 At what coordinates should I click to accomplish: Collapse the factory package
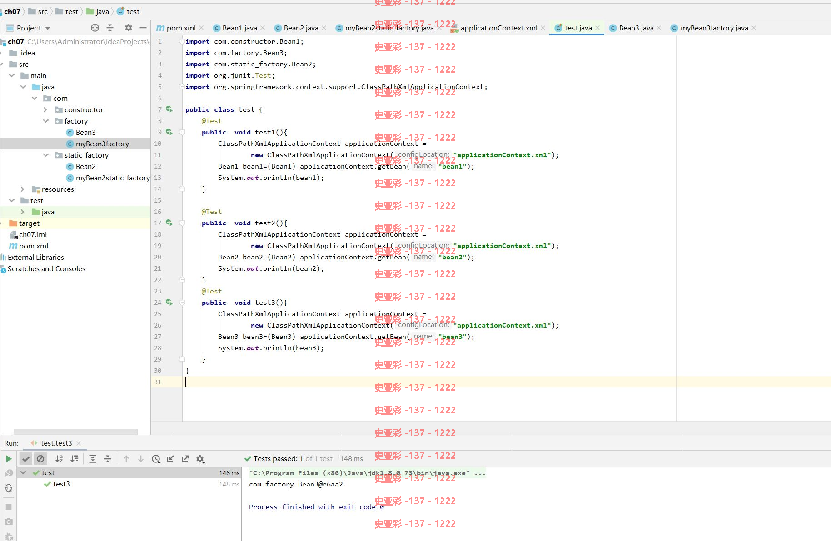45,121
